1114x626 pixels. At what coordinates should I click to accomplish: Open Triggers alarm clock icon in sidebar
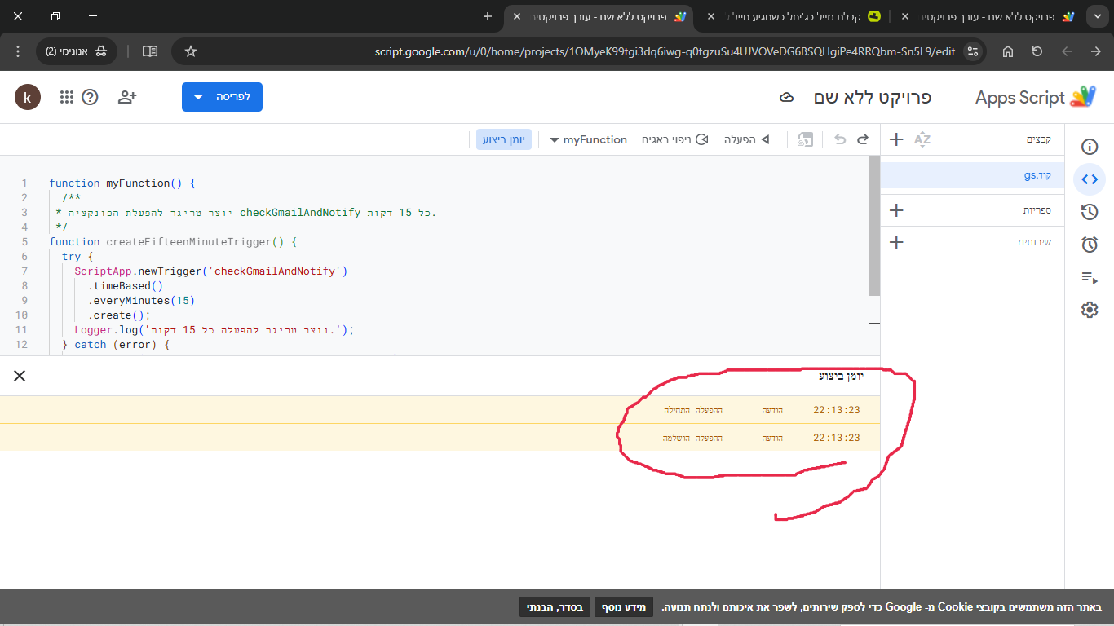[1090, 245]
